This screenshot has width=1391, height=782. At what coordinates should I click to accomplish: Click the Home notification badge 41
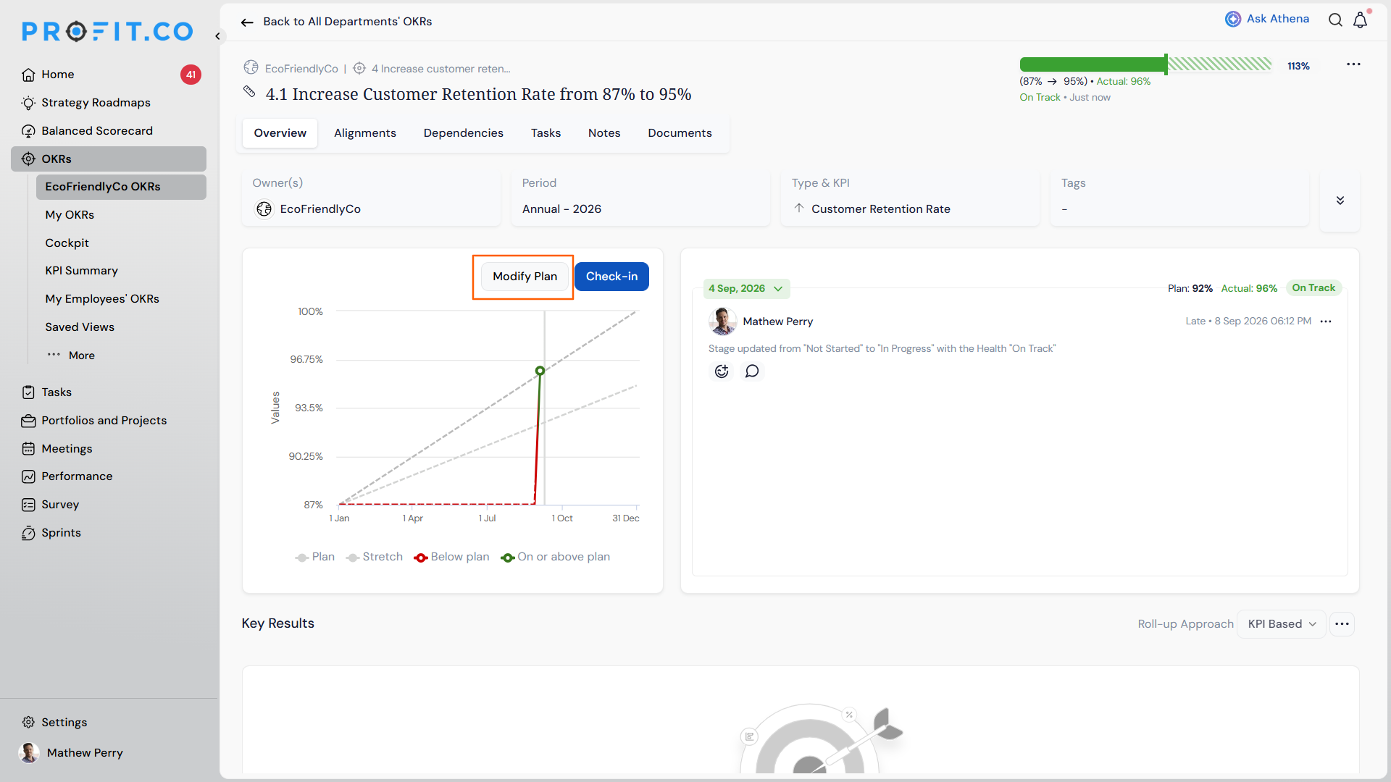(x=191, y=75)
